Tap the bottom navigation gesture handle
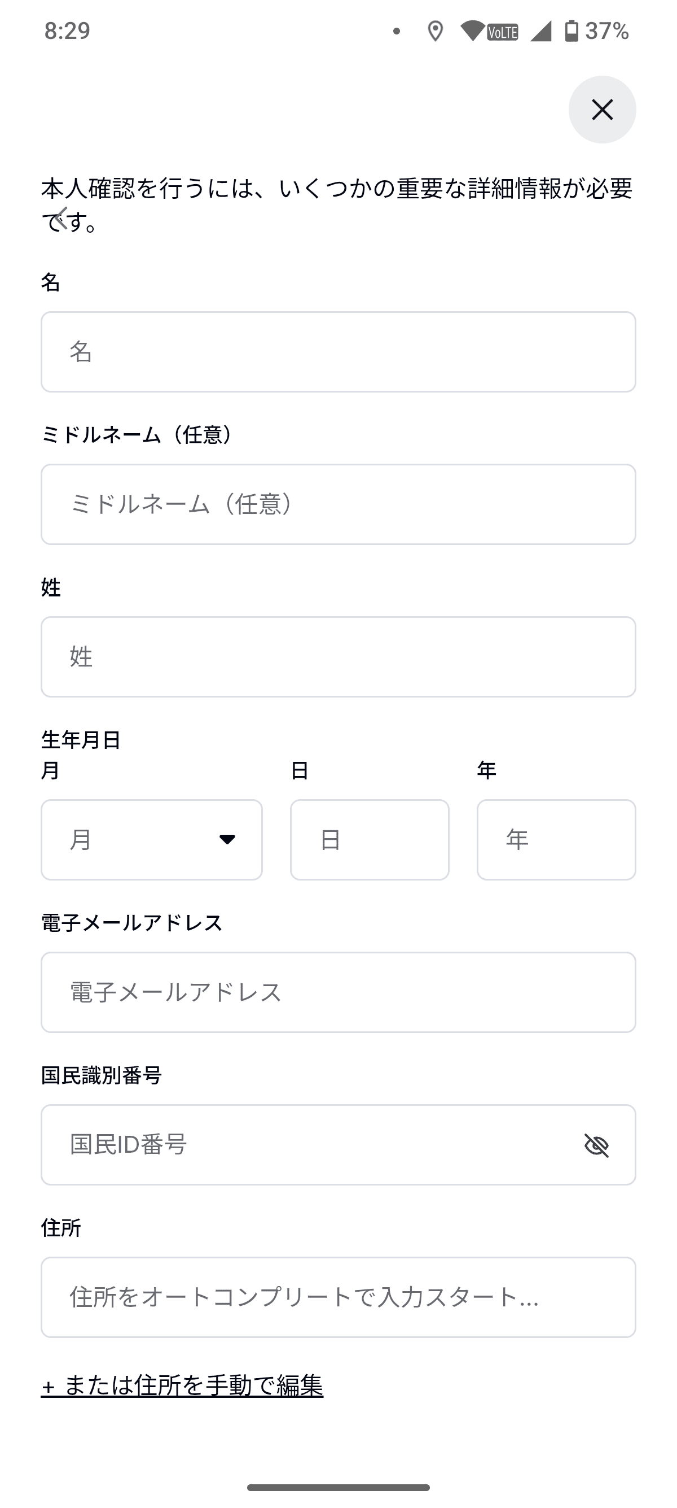 (338, 1488)
